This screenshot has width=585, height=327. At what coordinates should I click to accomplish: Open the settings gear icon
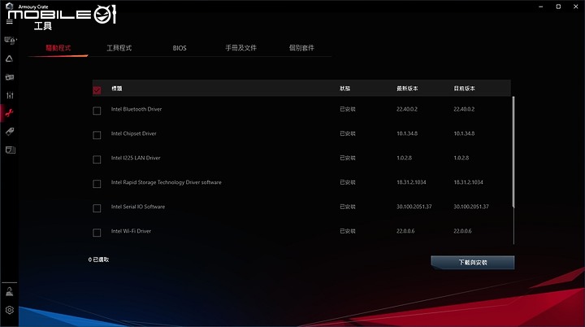(x=9, y=310)
